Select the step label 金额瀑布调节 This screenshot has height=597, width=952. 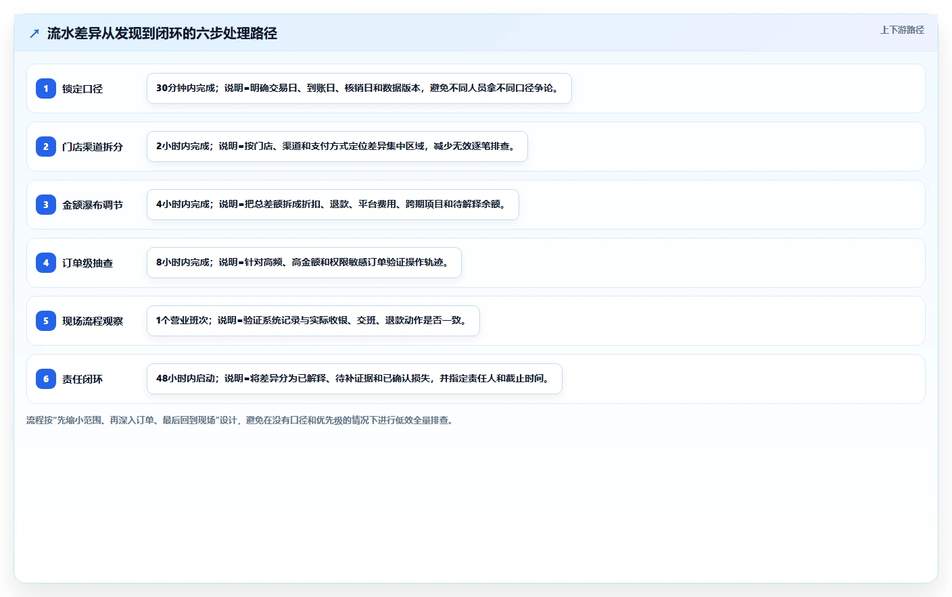click(x=93, y=205)
